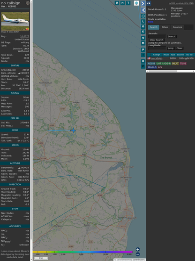Zoom in with the plus button
Screen dimensions: 195x261
tap(138, 249)
